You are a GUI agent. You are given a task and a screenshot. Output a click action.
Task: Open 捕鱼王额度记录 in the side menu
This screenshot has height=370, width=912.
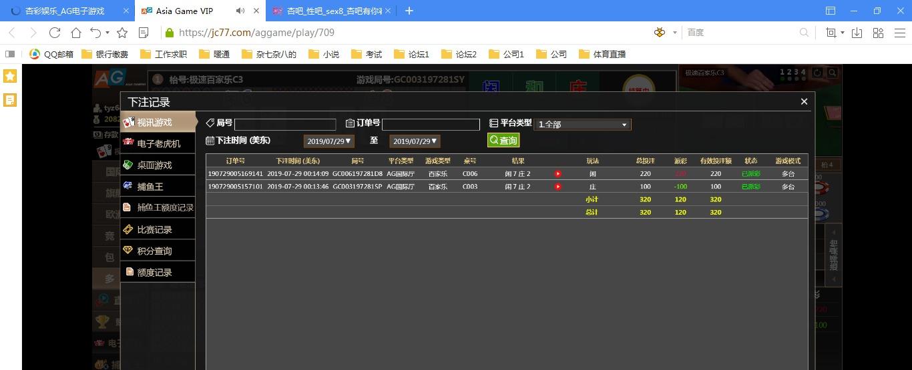click(x=158, y=207)
